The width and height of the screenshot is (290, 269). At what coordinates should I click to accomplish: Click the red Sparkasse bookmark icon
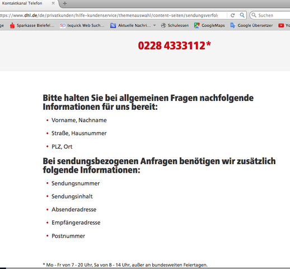(x=12, y=25)
